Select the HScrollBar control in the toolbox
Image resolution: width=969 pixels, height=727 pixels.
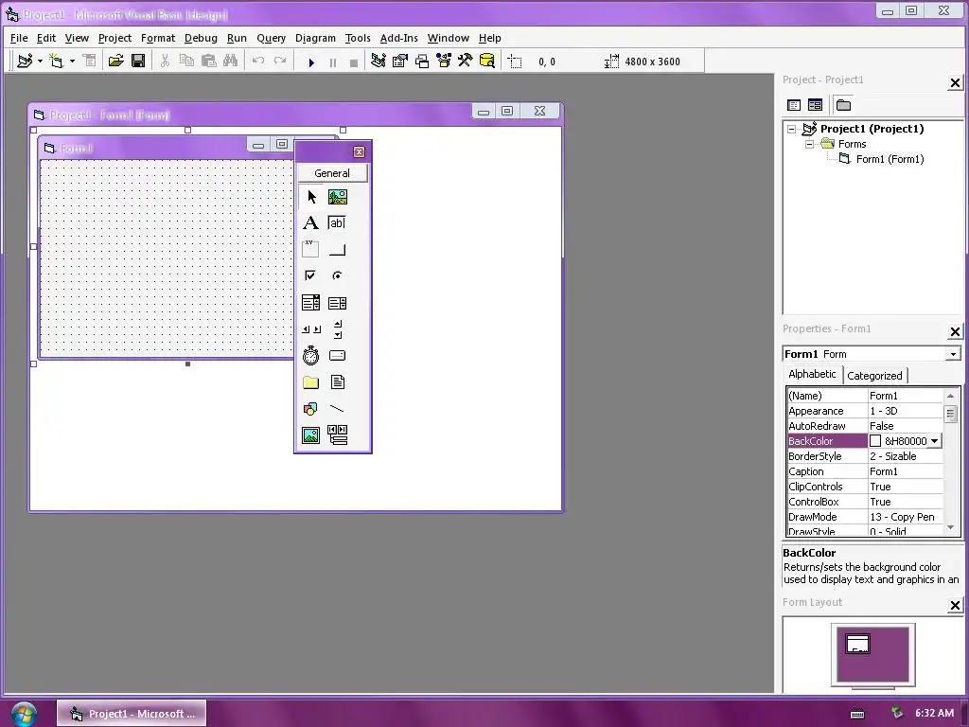coord(310,328)
